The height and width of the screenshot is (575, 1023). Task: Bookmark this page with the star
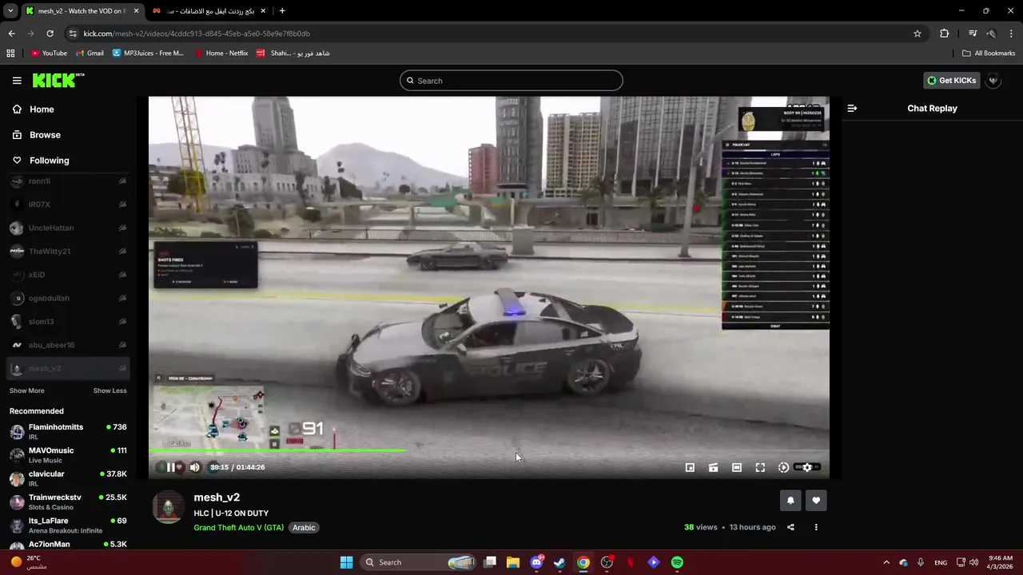point(918,34)
